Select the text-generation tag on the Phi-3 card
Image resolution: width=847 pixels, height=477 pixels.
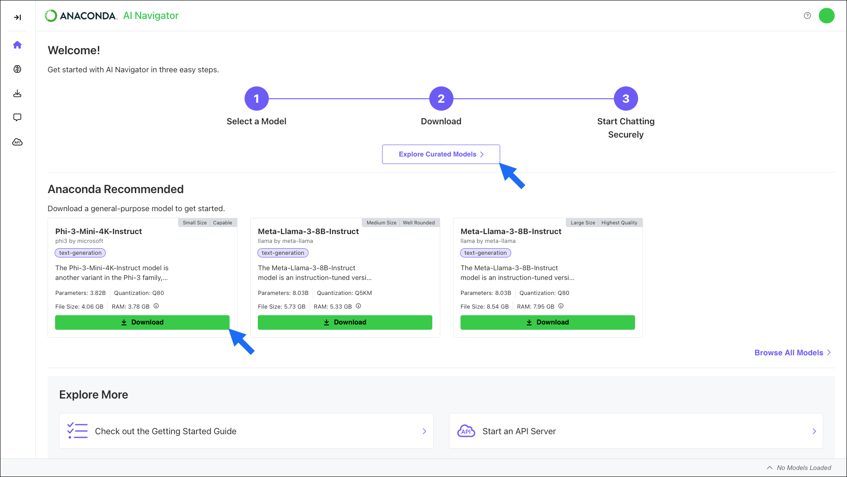80,253
